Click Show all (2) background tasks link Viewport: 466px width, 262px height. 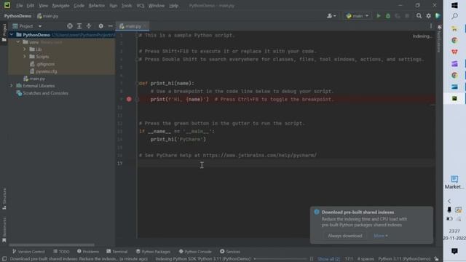328,259
